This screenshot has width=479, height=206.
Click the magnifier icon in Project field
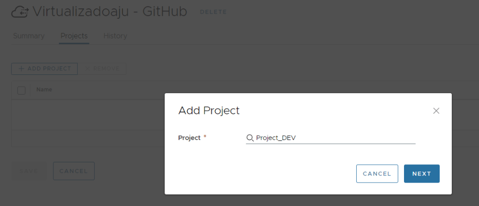250,138
